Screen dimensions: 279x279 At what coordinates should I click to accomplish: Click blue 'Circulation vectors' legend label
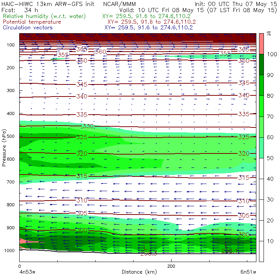click(28, 28)
